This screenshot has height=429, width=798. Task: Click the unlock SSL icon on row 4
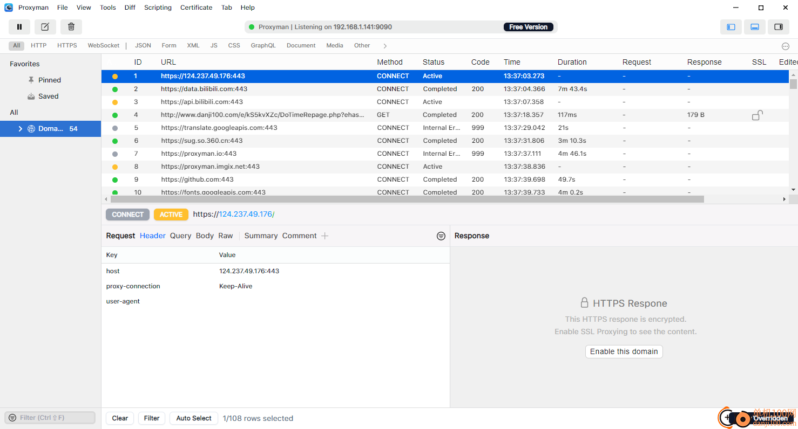[x=757, y=115]
